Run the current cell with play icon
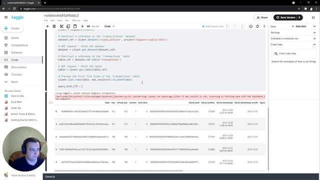This screenshot has height=180, width=320. (x=82, y=26)
